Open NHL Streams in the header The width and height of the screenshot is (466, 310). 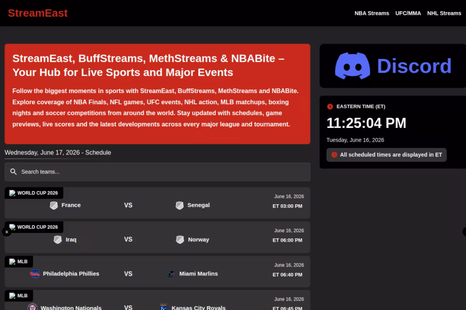(x=444, y=13)
